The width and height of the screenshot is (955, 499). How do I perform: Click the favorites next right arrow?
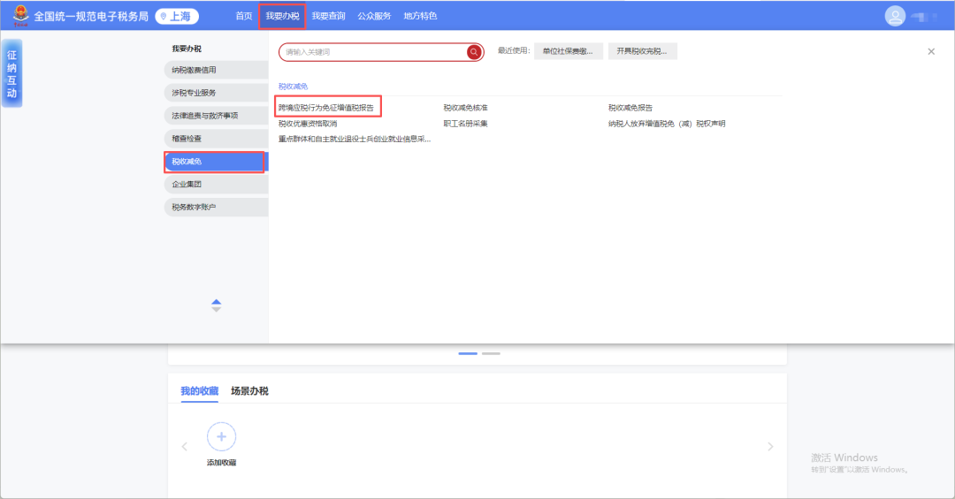coord(770,447)
